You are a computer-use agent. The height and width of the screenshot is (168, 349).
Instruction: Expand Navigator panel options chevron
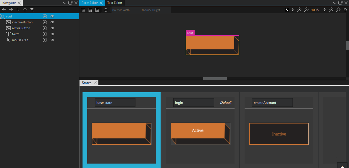(x=65, y=3)
